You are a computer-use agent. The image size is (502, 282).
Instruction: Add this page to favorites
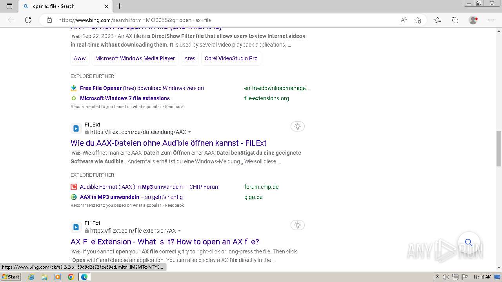[418, 20]
